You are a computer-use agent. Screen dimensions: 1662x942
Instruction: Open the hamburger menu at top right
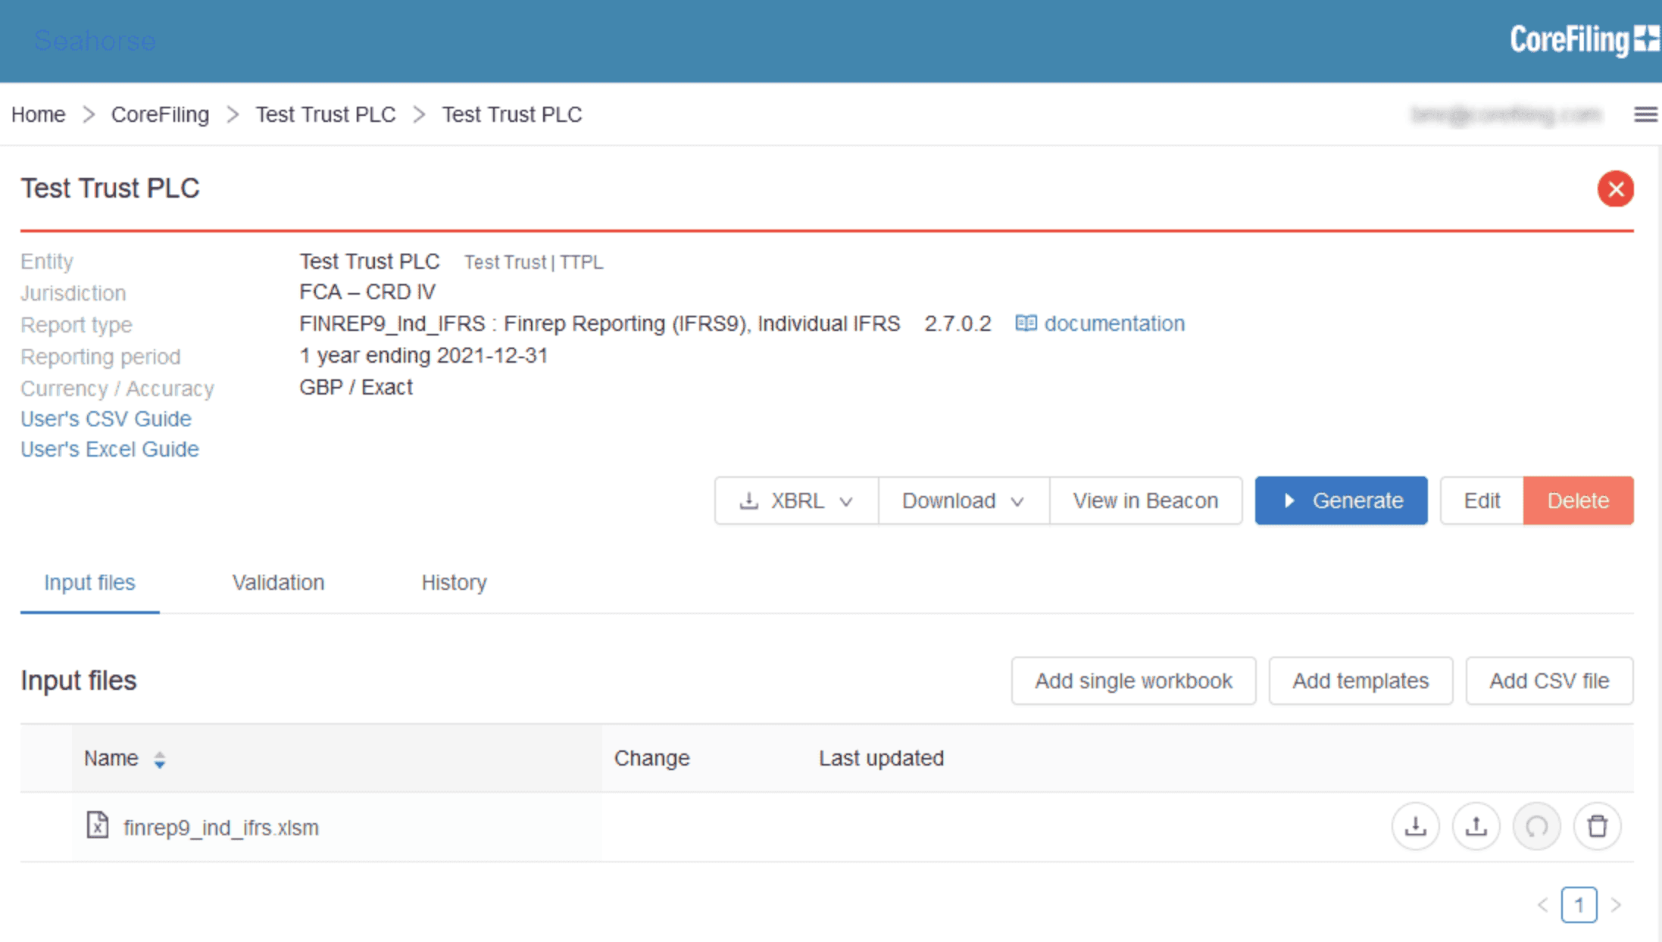[1645, 114]
